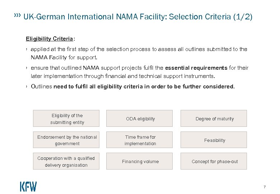The image size is (280, 194).
Task: Click the slide page number 7
Action: 265,187
